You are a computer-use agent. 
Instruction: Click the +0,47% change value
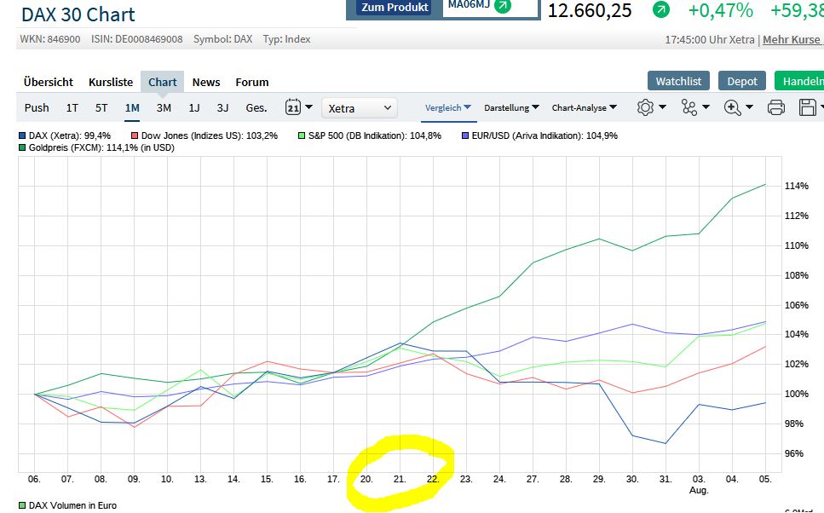[721, 10]
